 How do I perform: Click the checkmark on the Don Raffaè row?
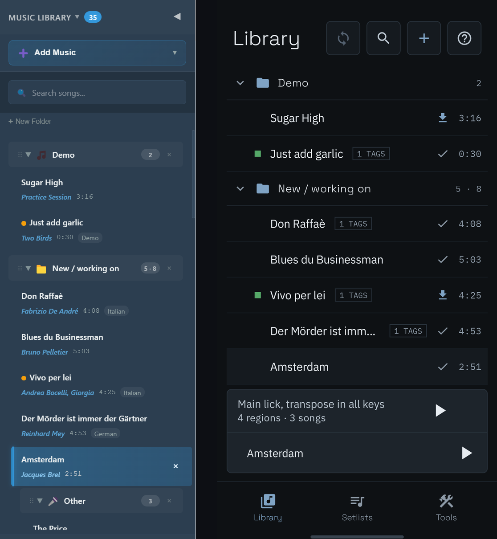pos(443,224)
